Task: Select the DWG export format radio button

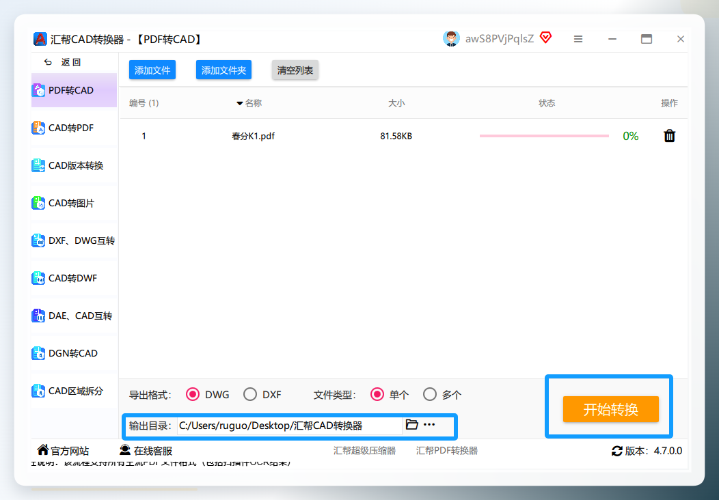Action: pyautogui.click(x=193, y=394)
